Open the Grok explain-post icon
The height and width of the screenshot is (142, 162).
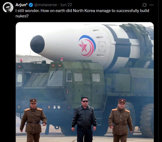[x=144, y=5]
